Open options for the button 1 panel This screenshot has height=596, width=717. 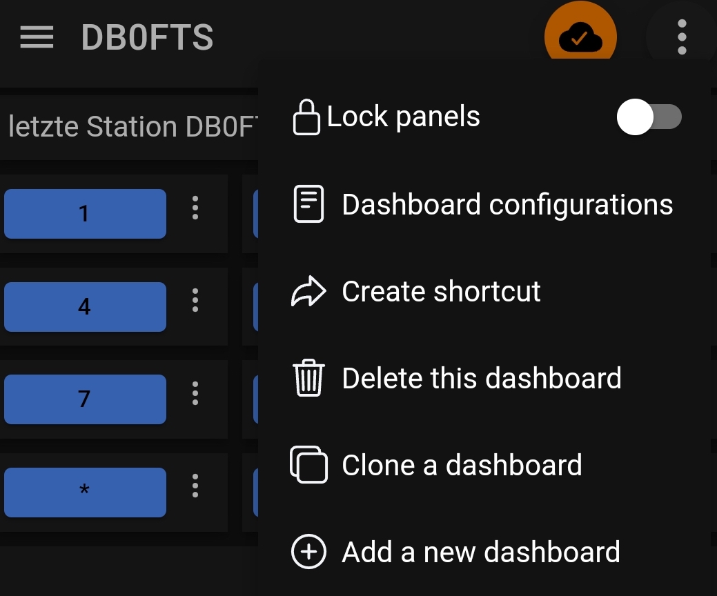pyautogui.click(x=195, y=208)
